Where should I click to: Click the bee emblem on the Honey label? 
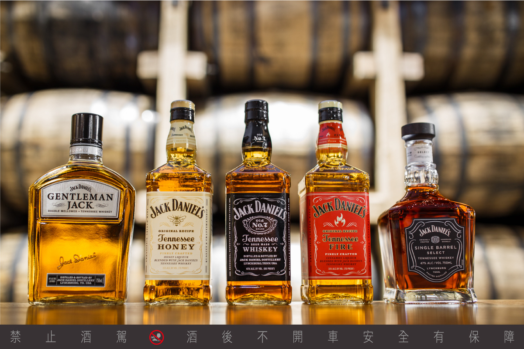177,221
